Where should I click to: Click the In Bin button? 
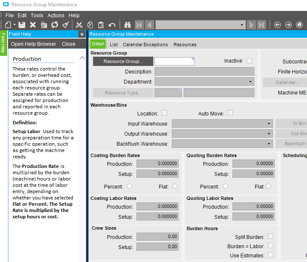[291, 123]
